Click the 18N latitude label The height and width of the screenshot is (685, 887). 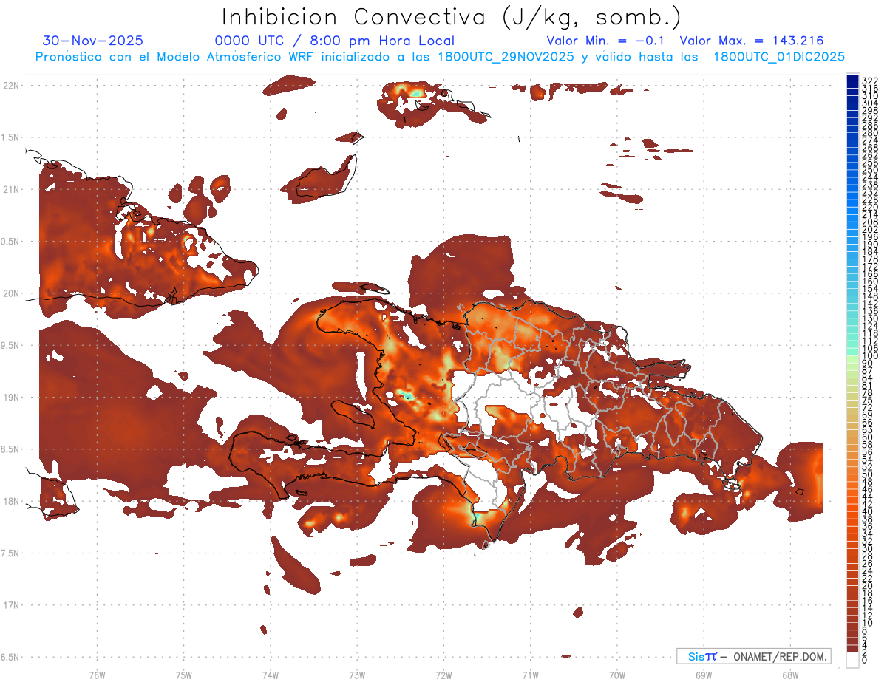[11, 501]
